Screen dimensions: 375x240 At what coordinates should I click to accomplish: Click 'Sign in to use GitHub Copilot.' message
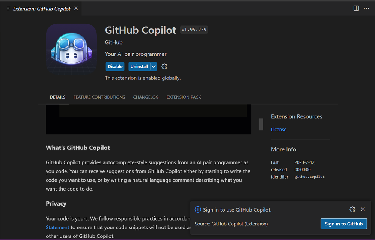pyautogui.click(x=237, y=210)
